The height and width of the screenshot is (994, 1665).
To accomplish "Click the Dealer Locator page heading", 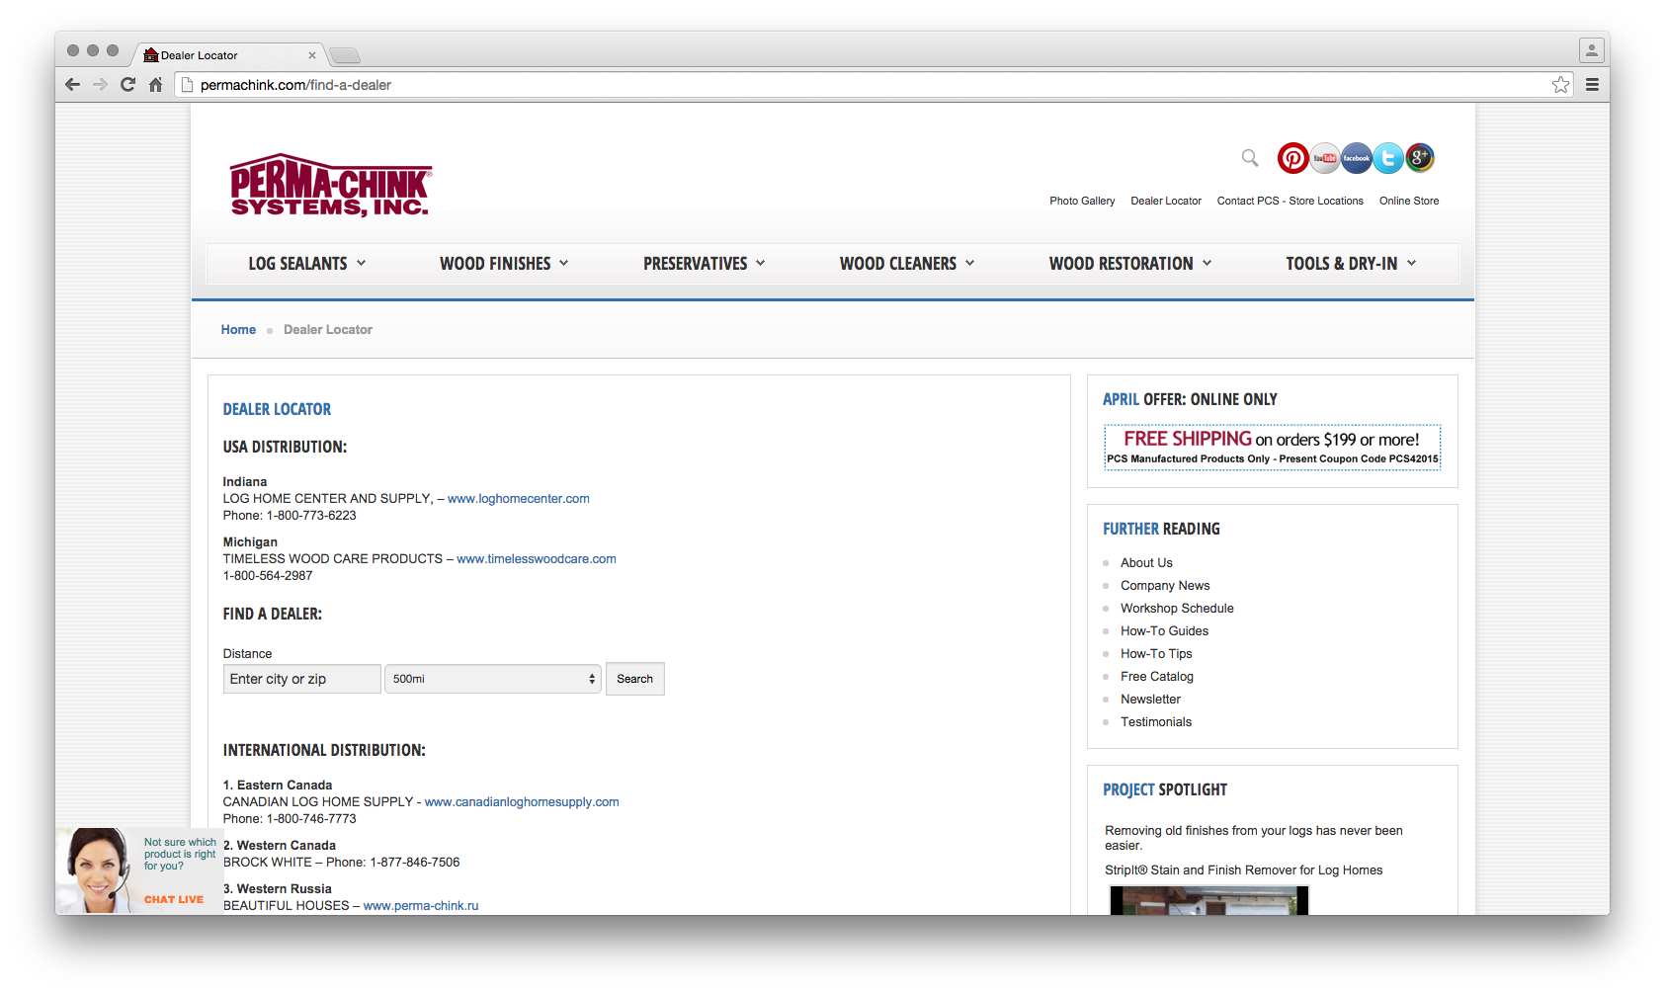I will pyautogui.click(x=277, y=409).
